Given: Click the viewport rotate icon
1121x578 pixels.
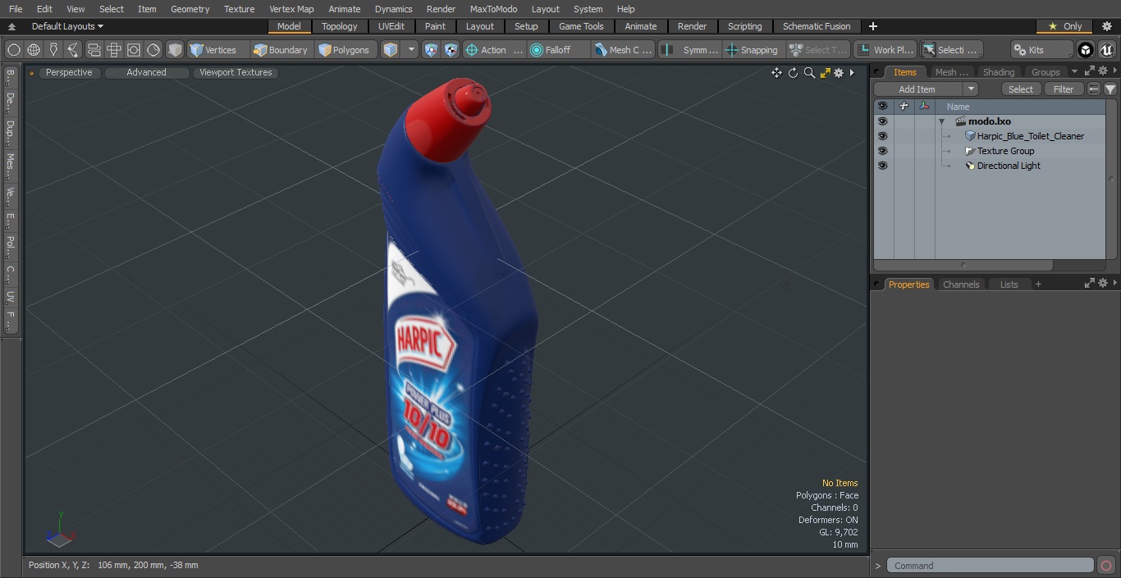Looking at the screenshot, I should click(793, 73).
